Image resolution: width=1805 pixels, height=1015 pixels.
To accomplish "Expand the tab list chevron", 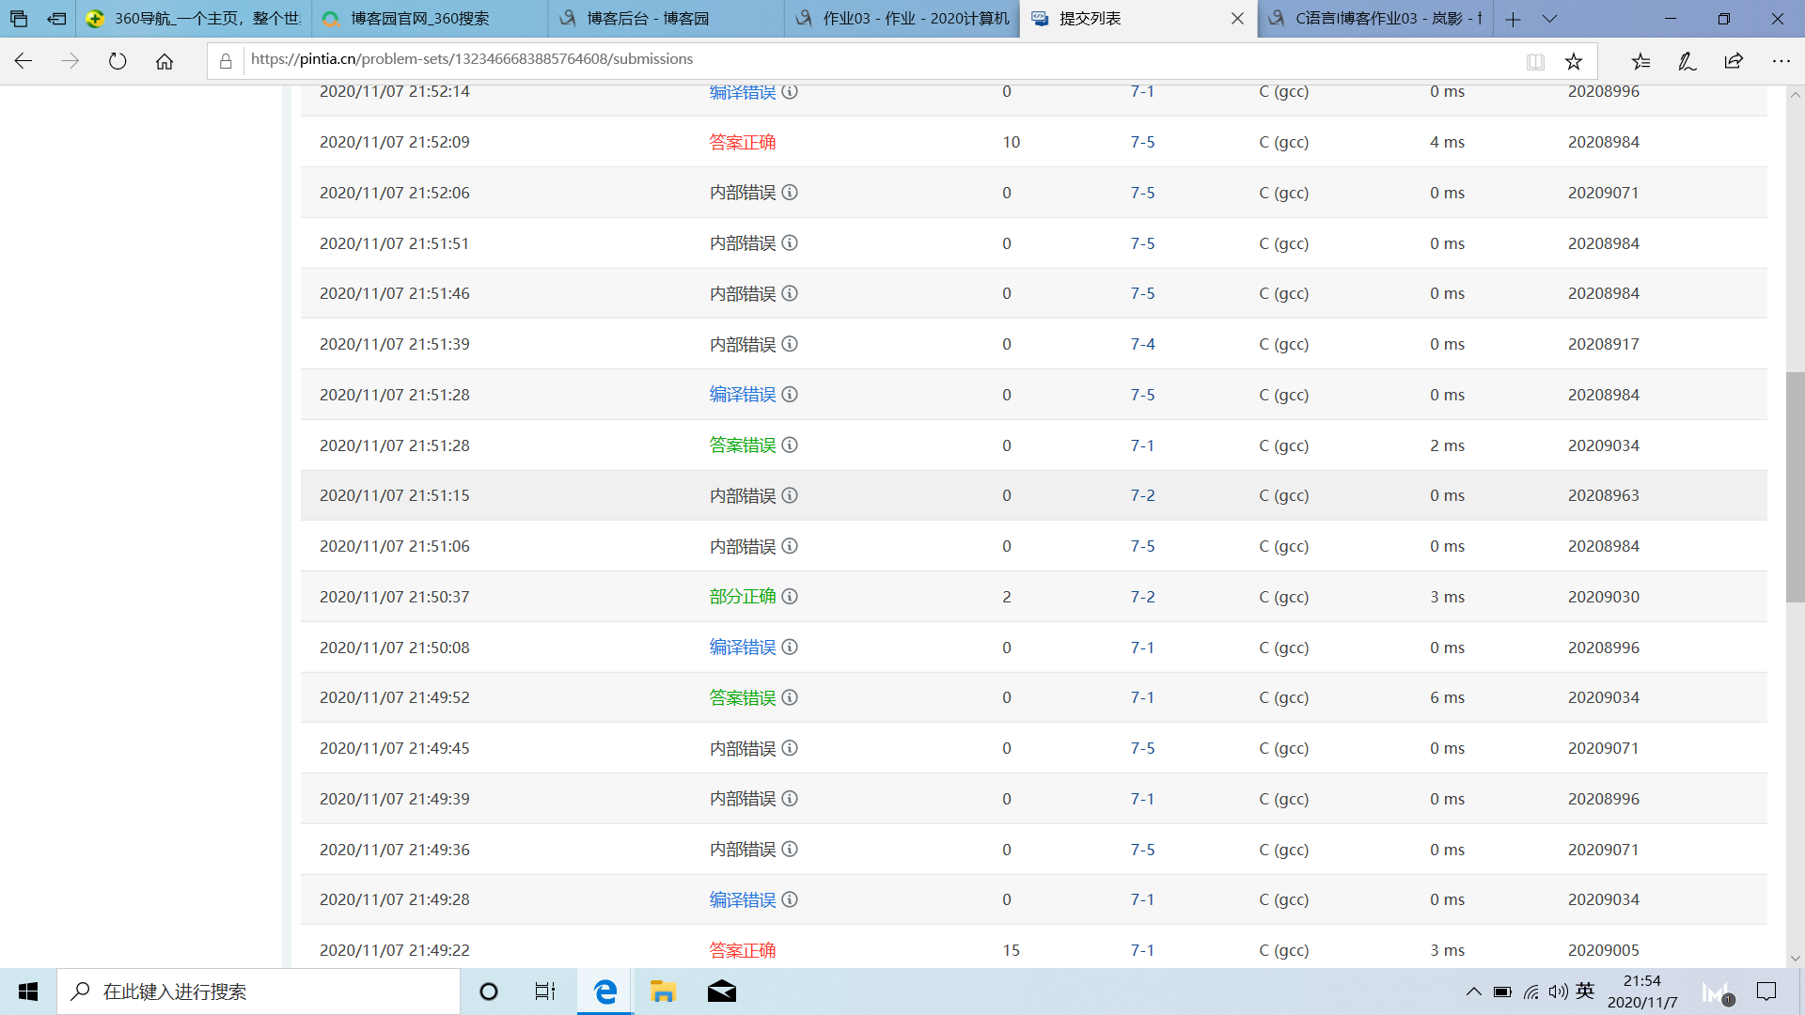I will 1550,19.
